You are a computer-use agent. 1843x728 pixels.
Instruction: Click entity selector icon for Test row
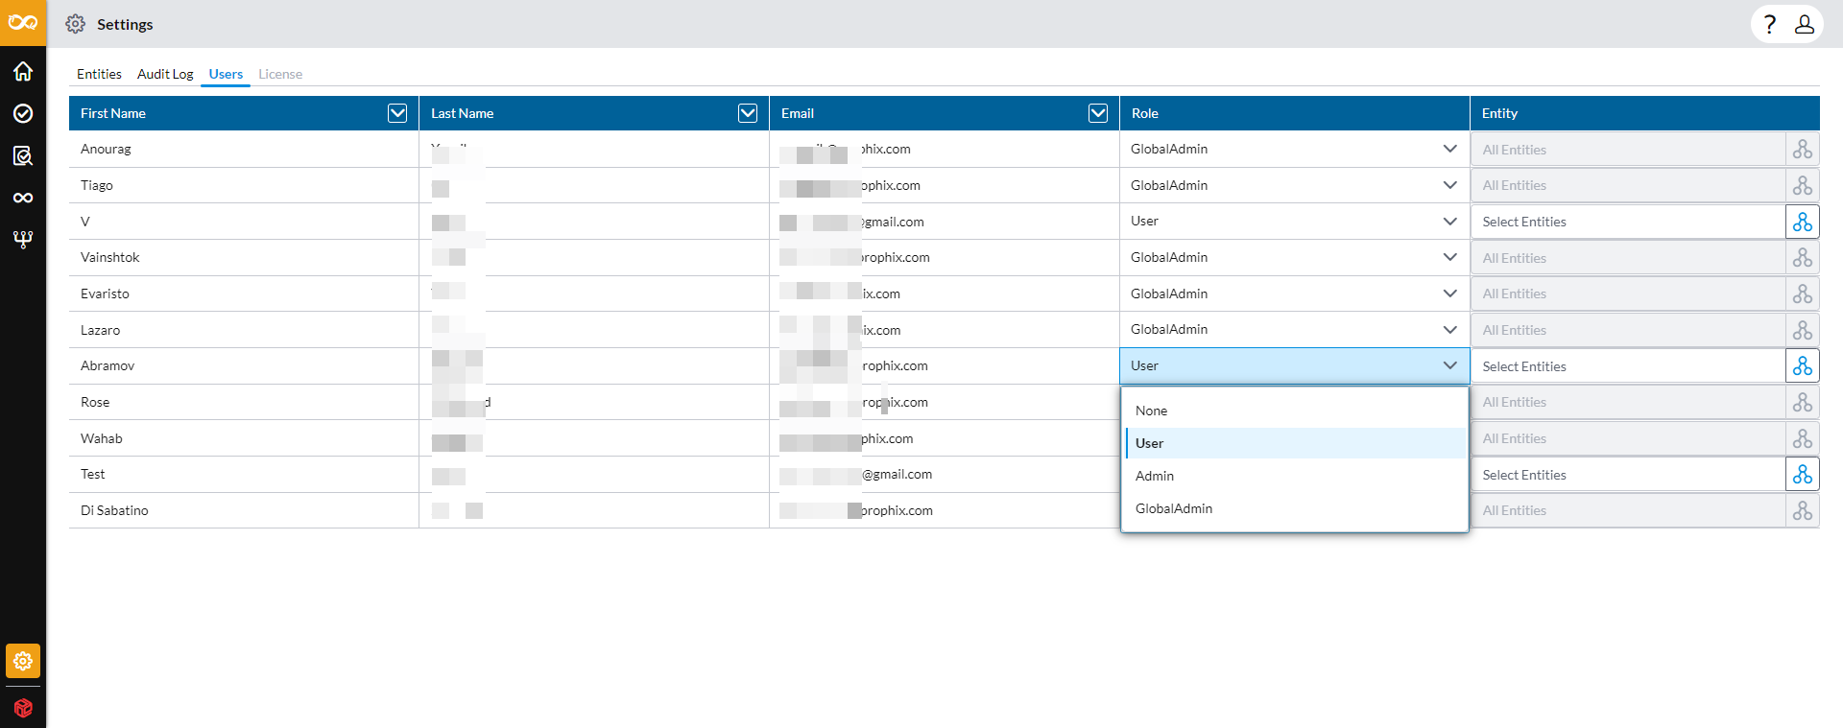(1803, 475)
